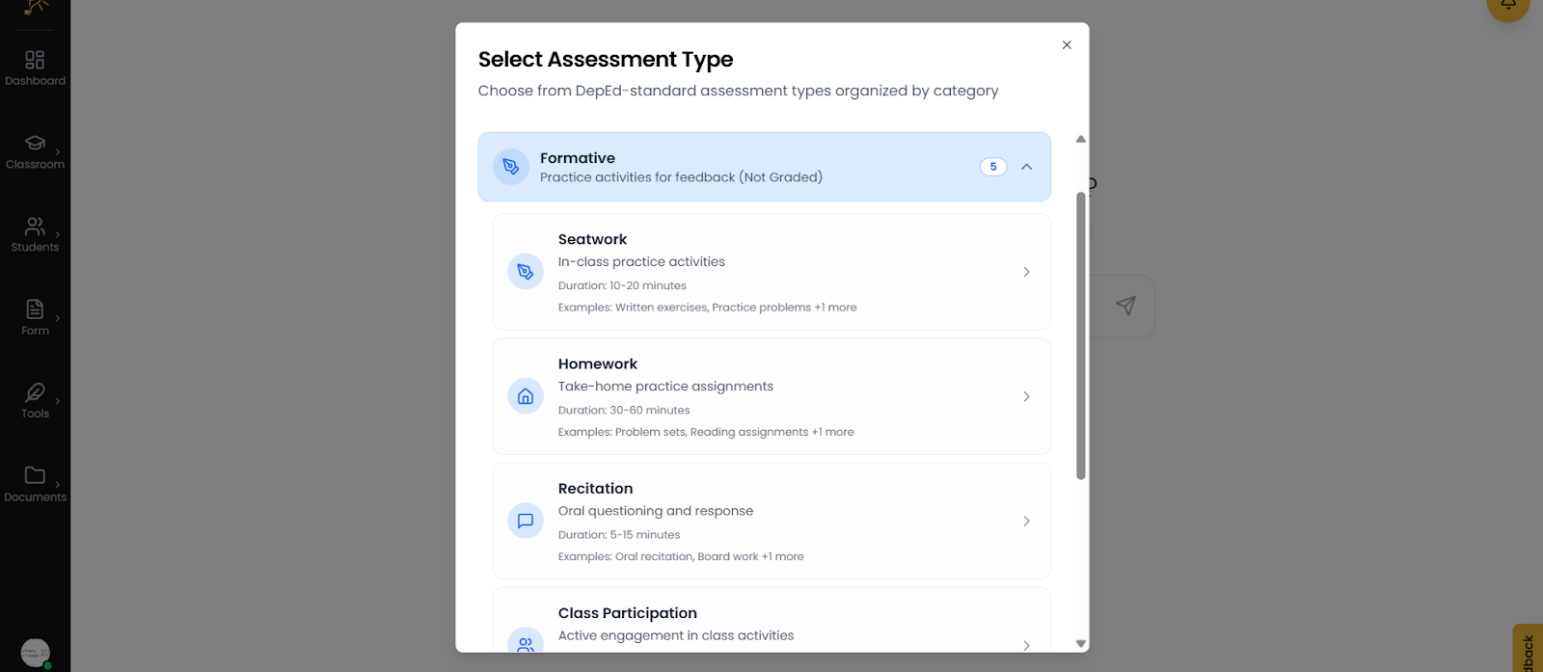The image size is (1543, 672).
Task: Click the Homework house icon
Action: click(x=526, y=396)
